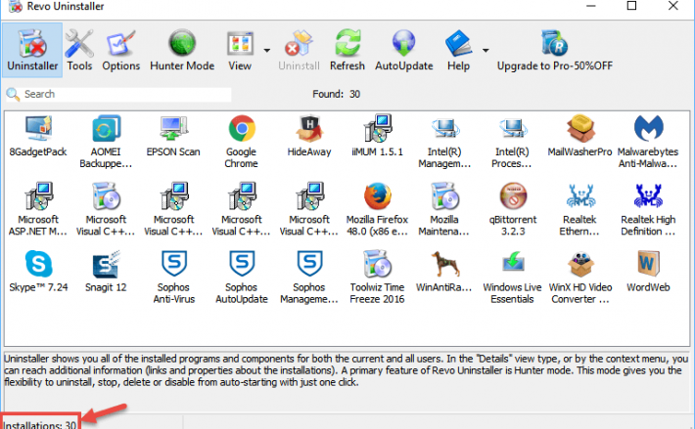695x429 pixels.
Task: Click Upgrade to Pro-50%OFF
Action: 554,50
